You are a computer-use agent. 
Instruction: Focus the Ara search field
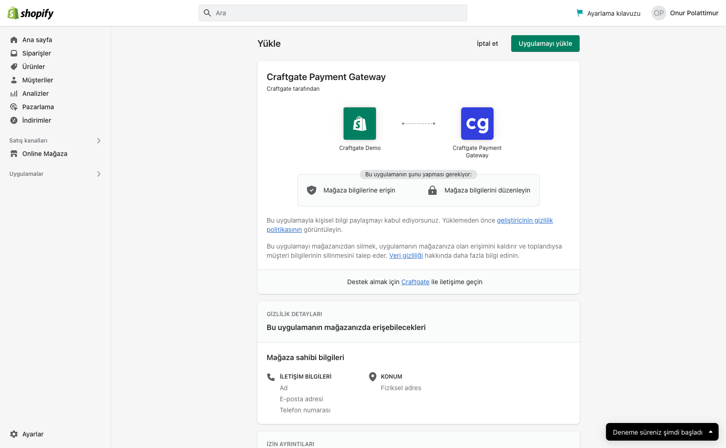(x=333, y=13)
